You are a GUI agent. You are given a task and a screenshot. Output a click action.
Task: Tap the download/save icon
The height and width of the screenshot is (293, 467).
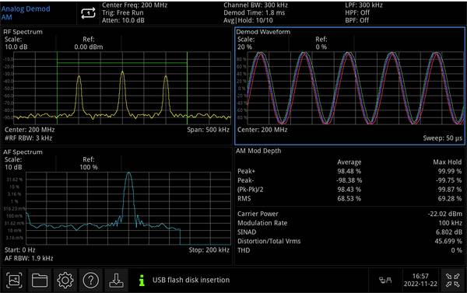pos(116,280)
